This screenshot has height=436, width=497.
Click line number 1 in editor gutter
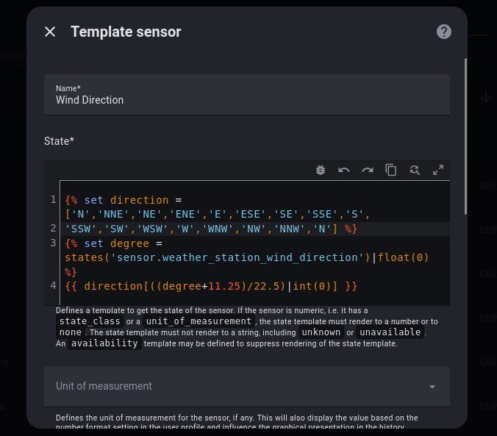[x=54, y=199]
